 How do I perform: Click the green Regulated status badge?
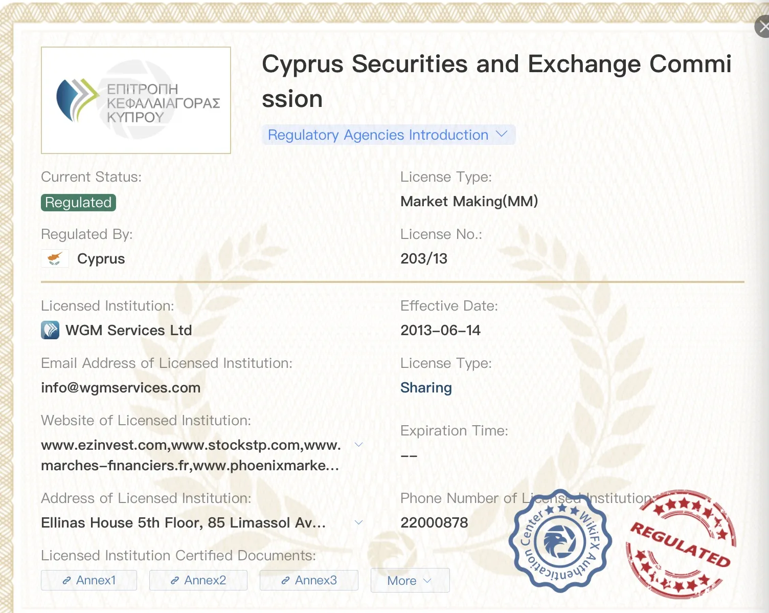tap(78, 203)
